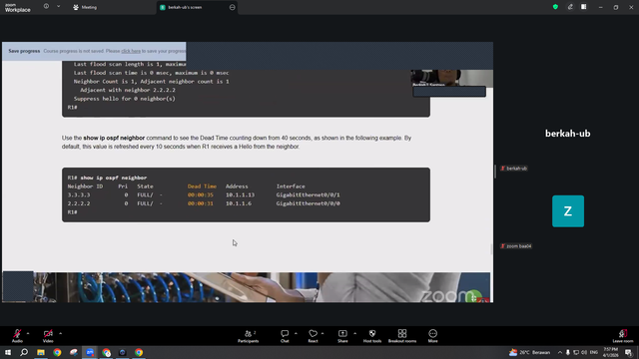Viewport: 639px width, 359px height.
Task: Click address 10.1.1.6
Action: (239, 203)
